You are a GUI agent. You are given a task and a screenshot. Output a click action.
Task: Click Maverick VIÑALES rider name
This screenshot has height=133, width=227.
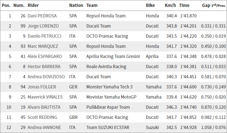45,97
